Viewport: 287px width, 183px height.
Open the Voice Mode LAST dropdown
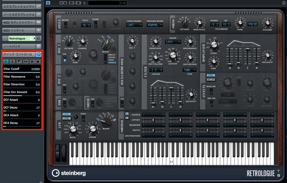coord(134,25)
